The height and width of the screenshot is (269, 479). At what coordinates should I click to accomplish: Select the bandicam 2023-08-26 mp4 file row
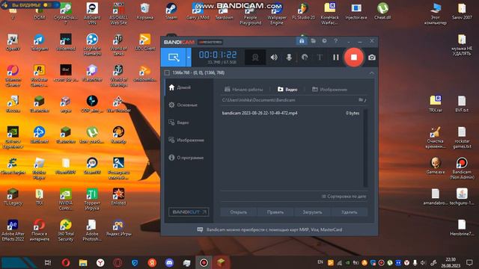coord(290,113)
